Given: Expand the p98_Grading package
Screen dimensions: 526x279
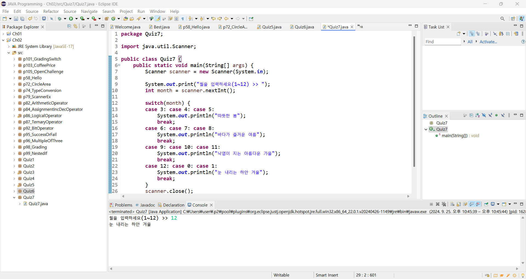Looking at the screenshot, I should pos(14,147).
